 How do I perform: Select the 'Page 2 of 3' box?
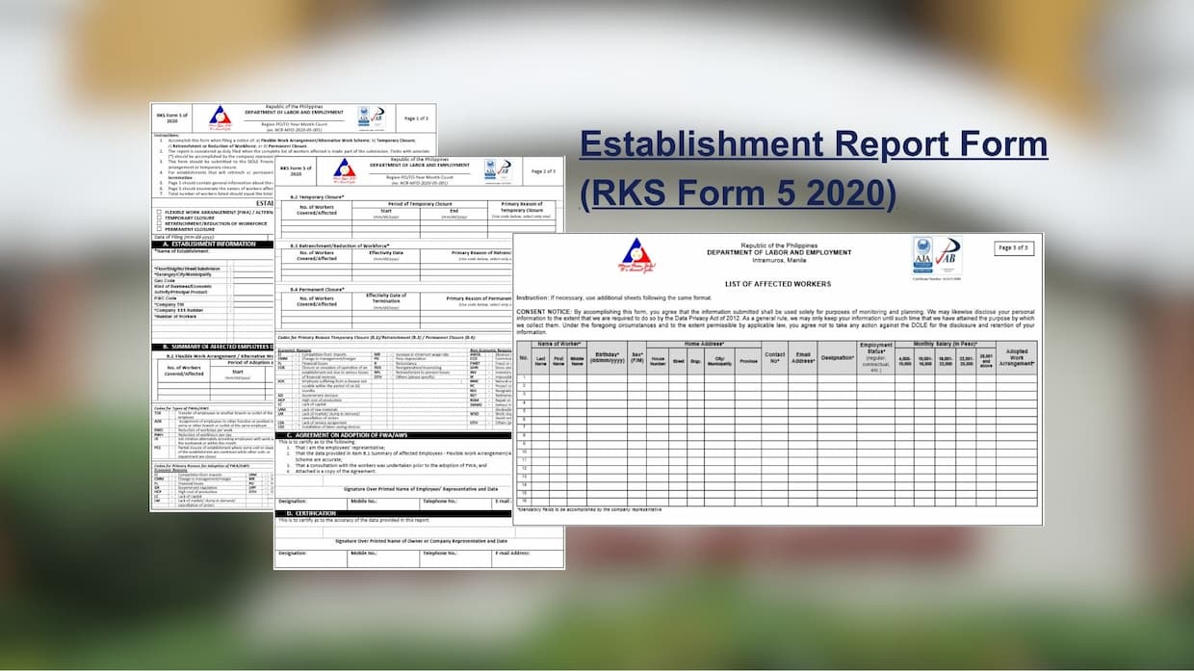pyautogui.click(x=543, y=171)
